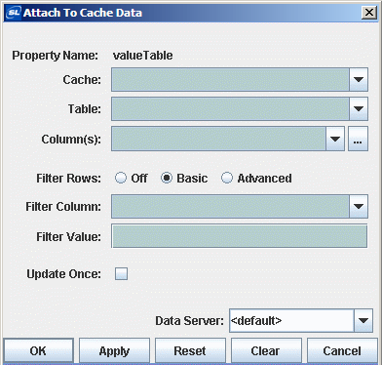This screenshot has width=382, height=365.
Task: Click the SL application icon in title bar
Action: coord(14,13)
